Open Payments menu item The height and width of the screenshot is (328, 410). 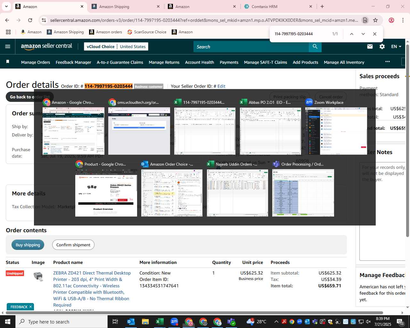click(x=229, y=62)
